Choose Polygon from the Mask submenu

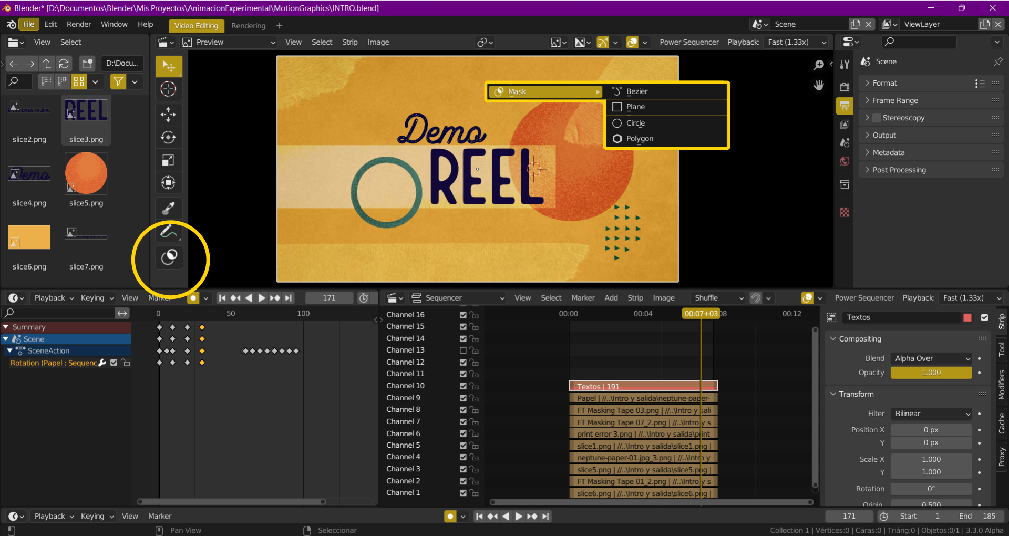tap(666, 139)
